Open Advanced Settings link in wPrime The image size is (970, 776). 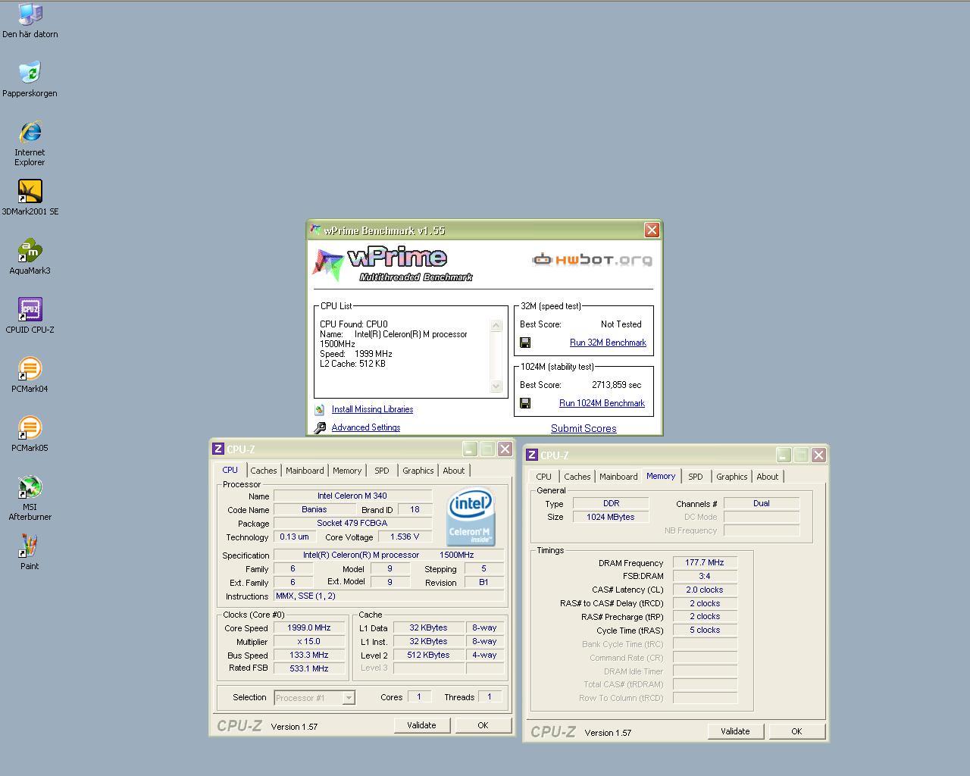click(x=366, y=427)
